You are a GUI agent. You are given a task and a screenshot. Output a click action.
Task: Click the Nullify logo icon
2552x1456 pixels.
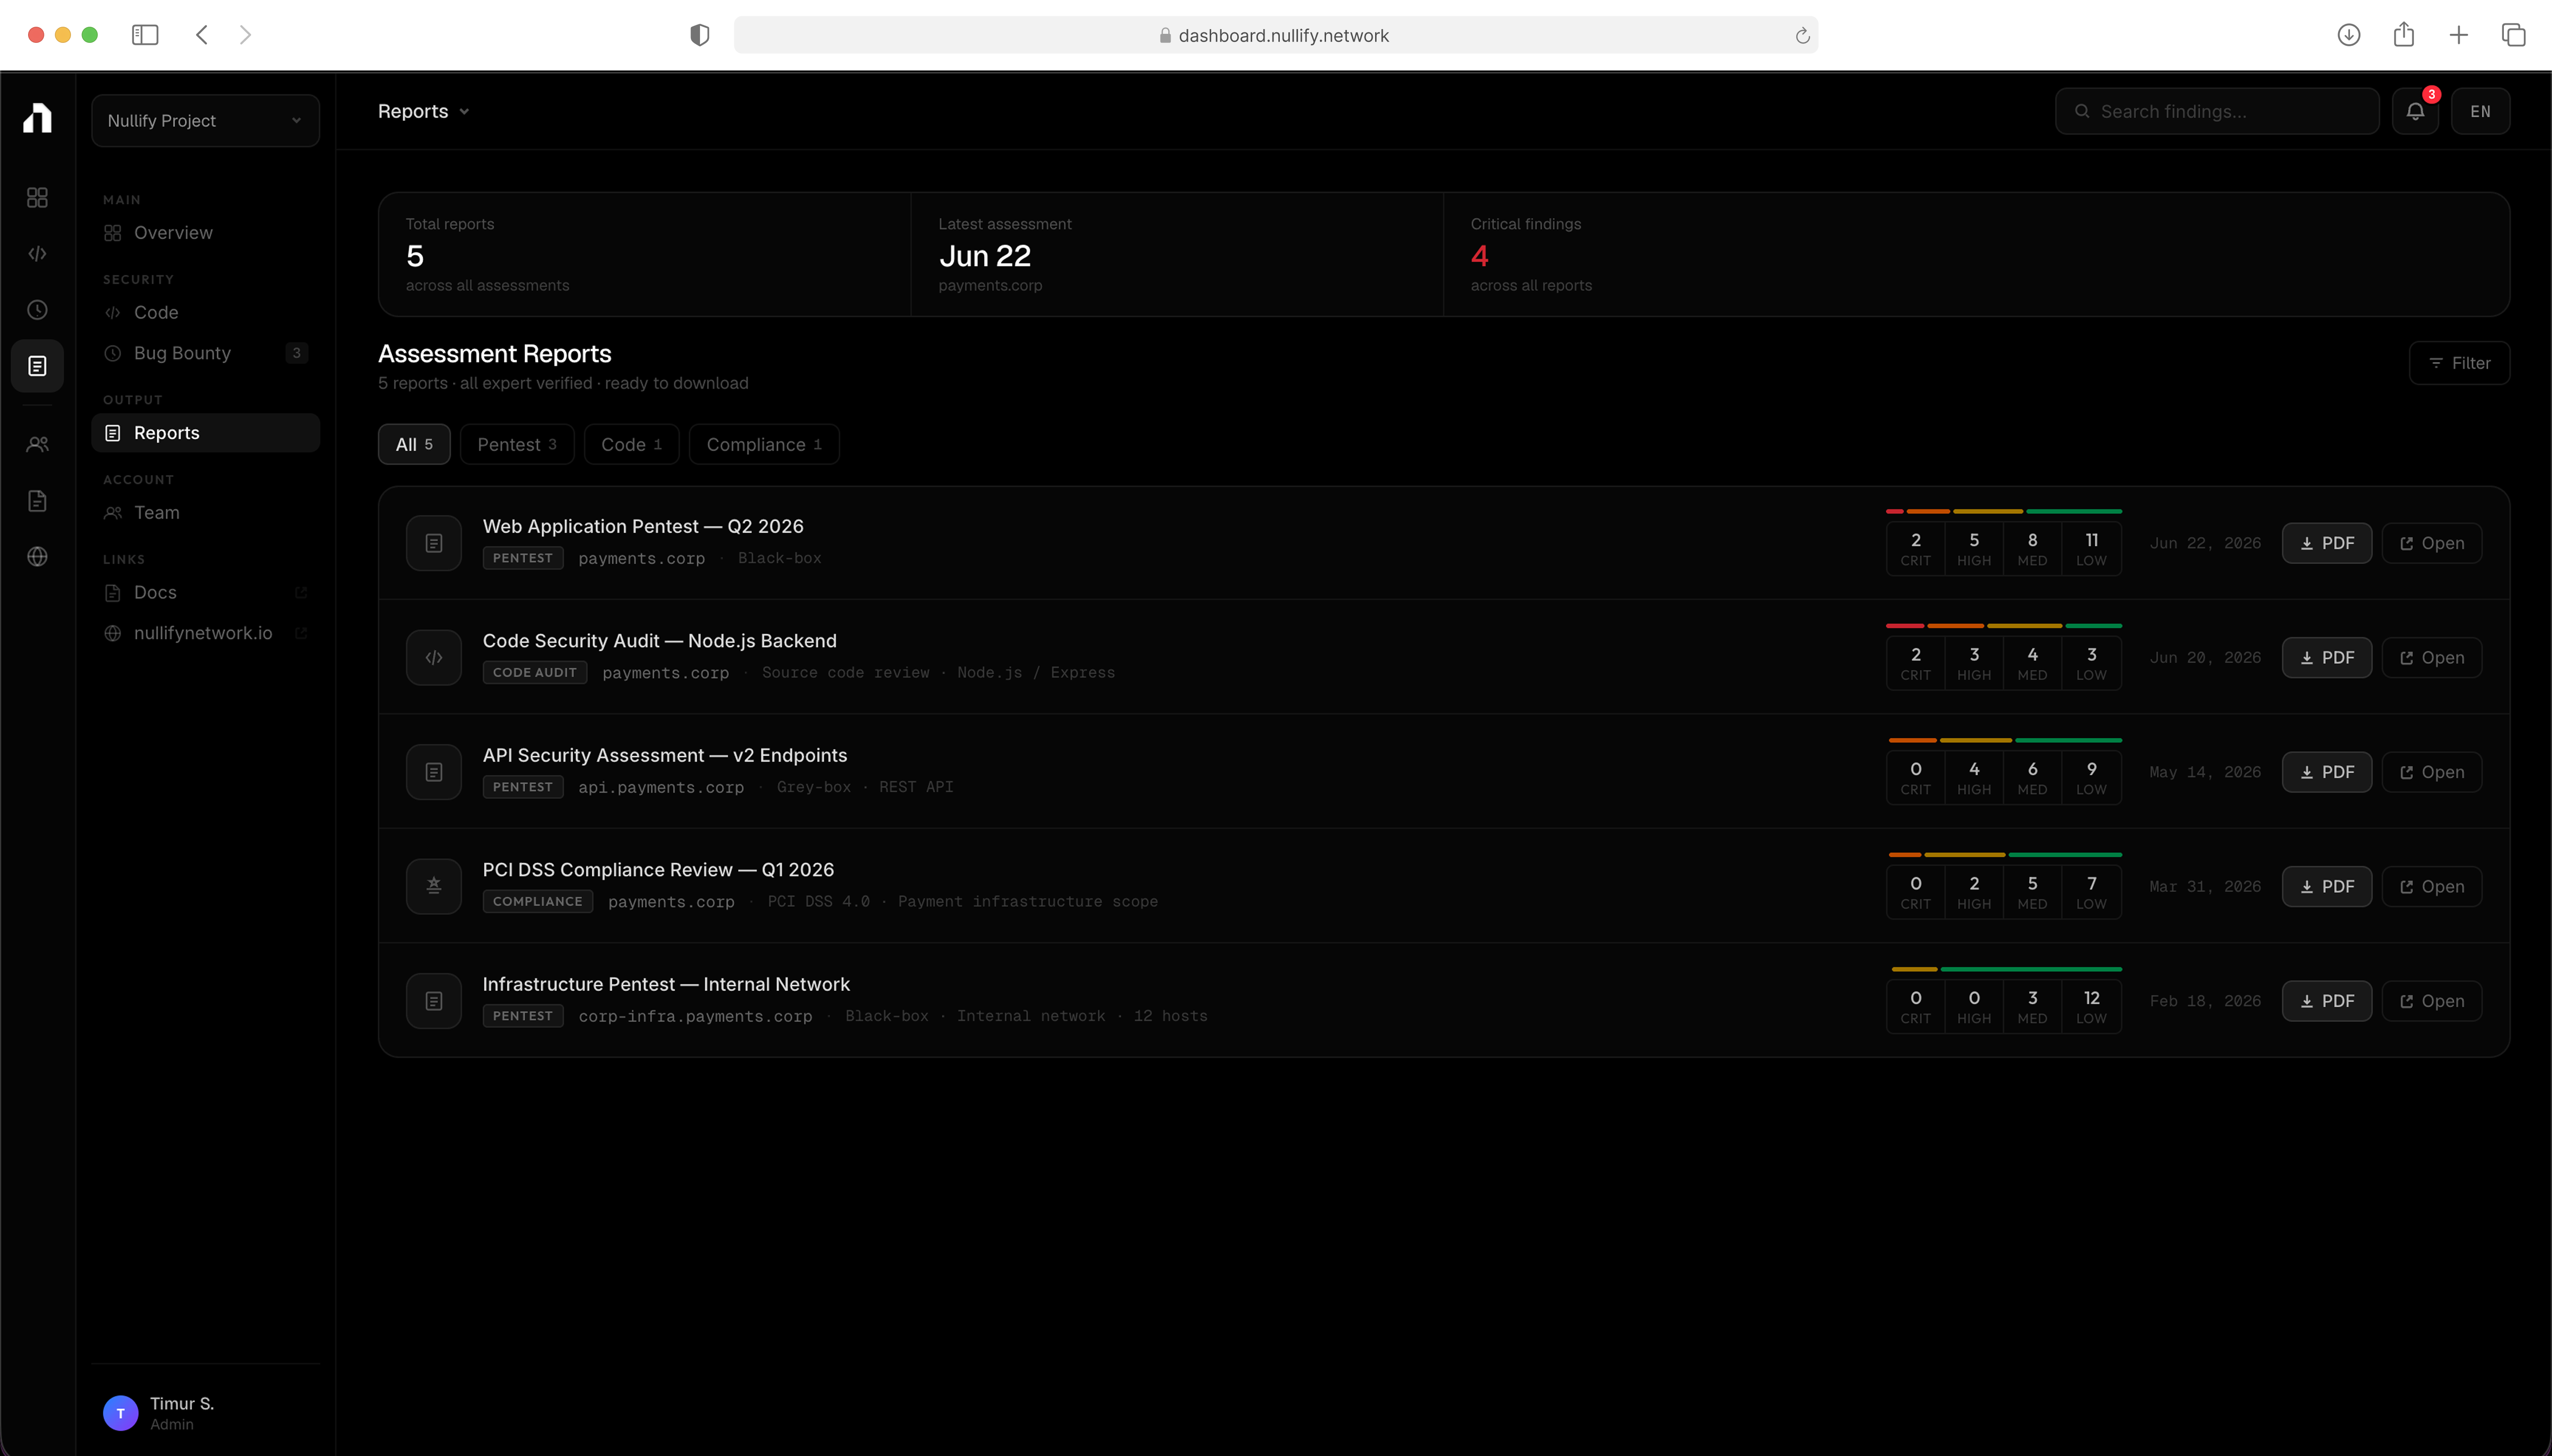37,118
